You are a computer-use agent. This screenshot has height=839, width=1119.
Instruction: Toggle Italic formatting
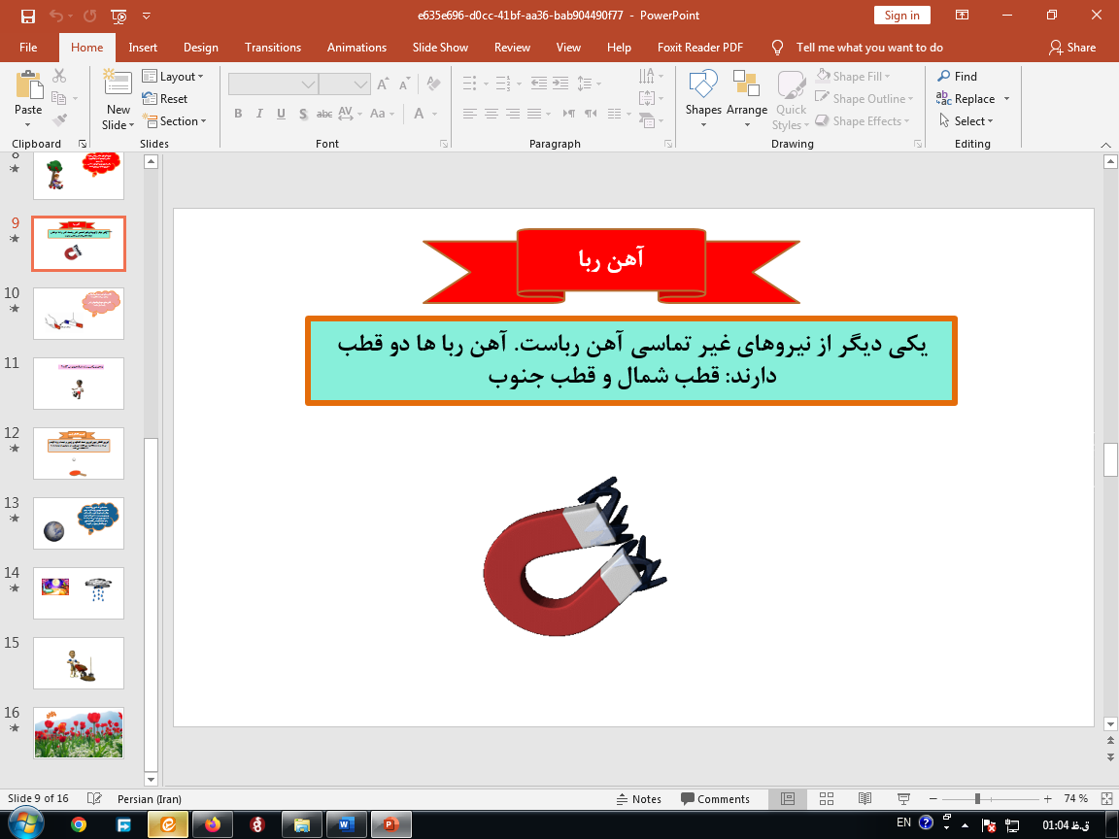[259, 114]
